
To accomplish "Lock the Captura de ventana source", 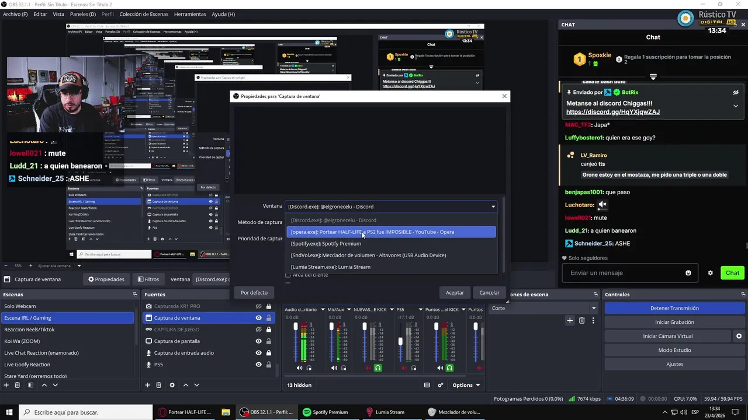I will pos(269,318).
